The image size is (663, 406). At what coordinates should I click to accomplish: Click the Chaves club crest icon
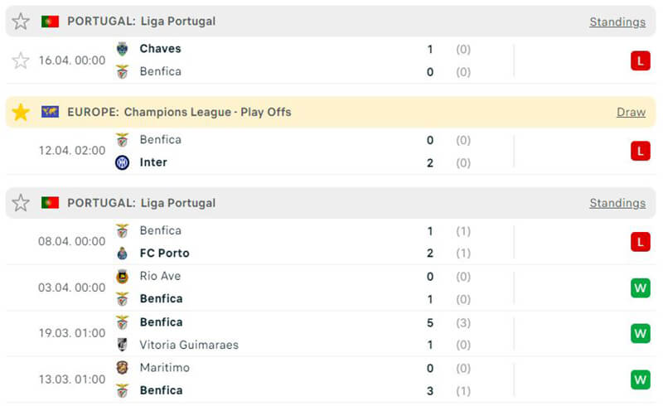(123, 49)
